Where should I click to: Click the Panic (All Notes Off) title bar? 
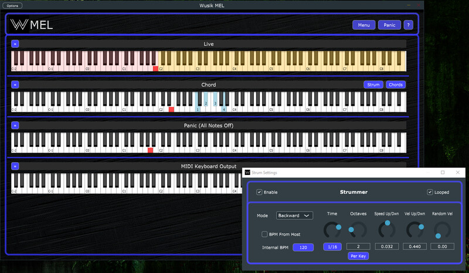[x=209, y=125]
